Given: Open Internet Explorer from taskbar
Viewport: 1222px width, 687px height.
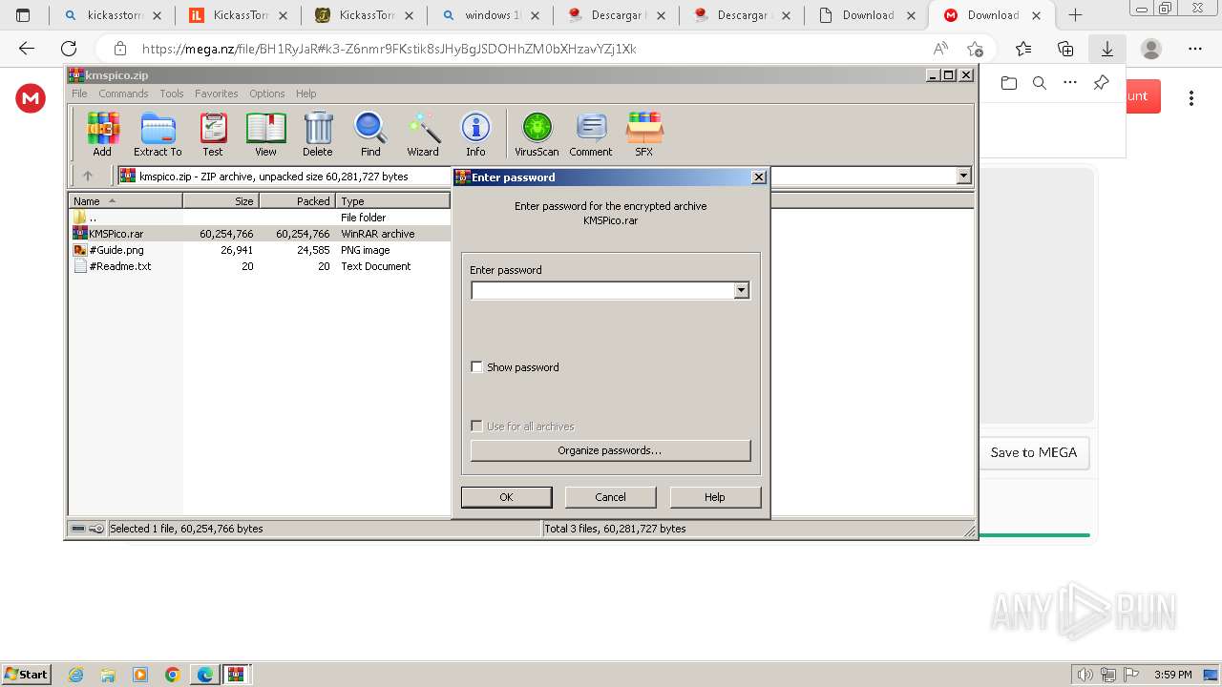Looking at the screenshot, I should tap(76, 675).
